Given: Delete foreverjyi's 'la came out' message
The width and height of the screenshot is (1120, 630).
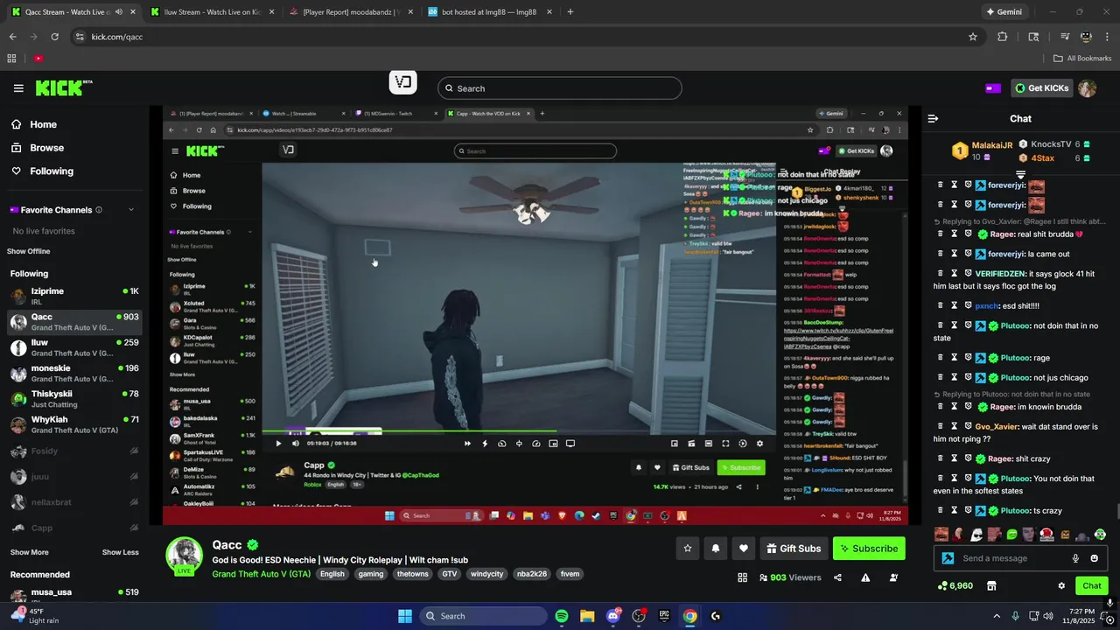Looking at the screenshot, I should pyautogui.click(x=941, y=255).
